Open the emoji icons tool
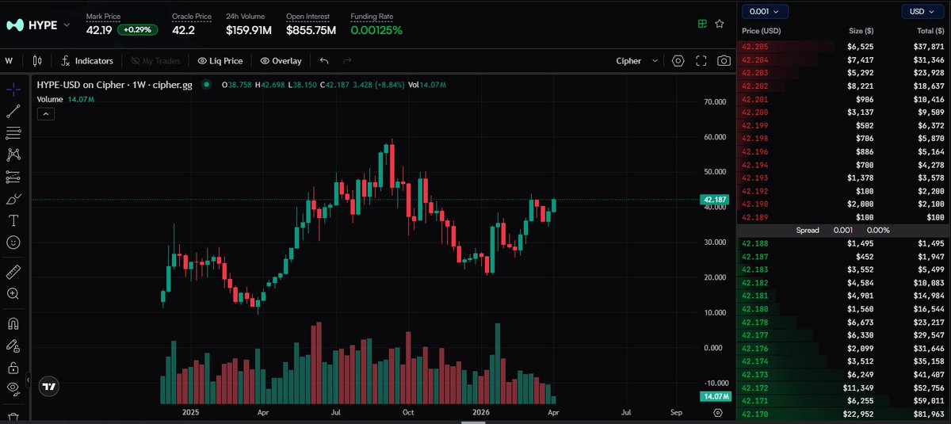The height and width of the screenshot is (424, 951). (x=13, y=242)
